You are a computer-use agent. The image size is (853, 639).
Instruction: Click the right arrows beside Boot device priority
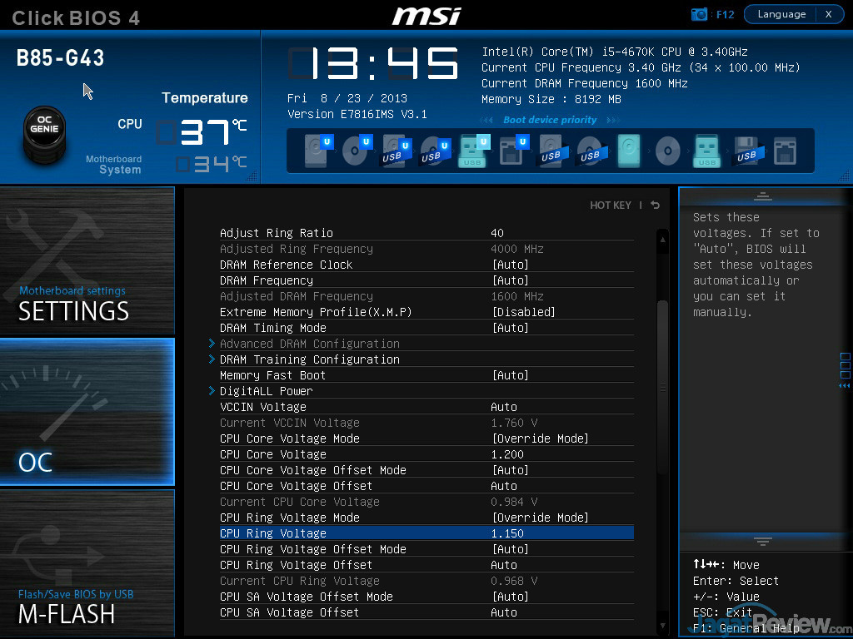pos(613,120)
